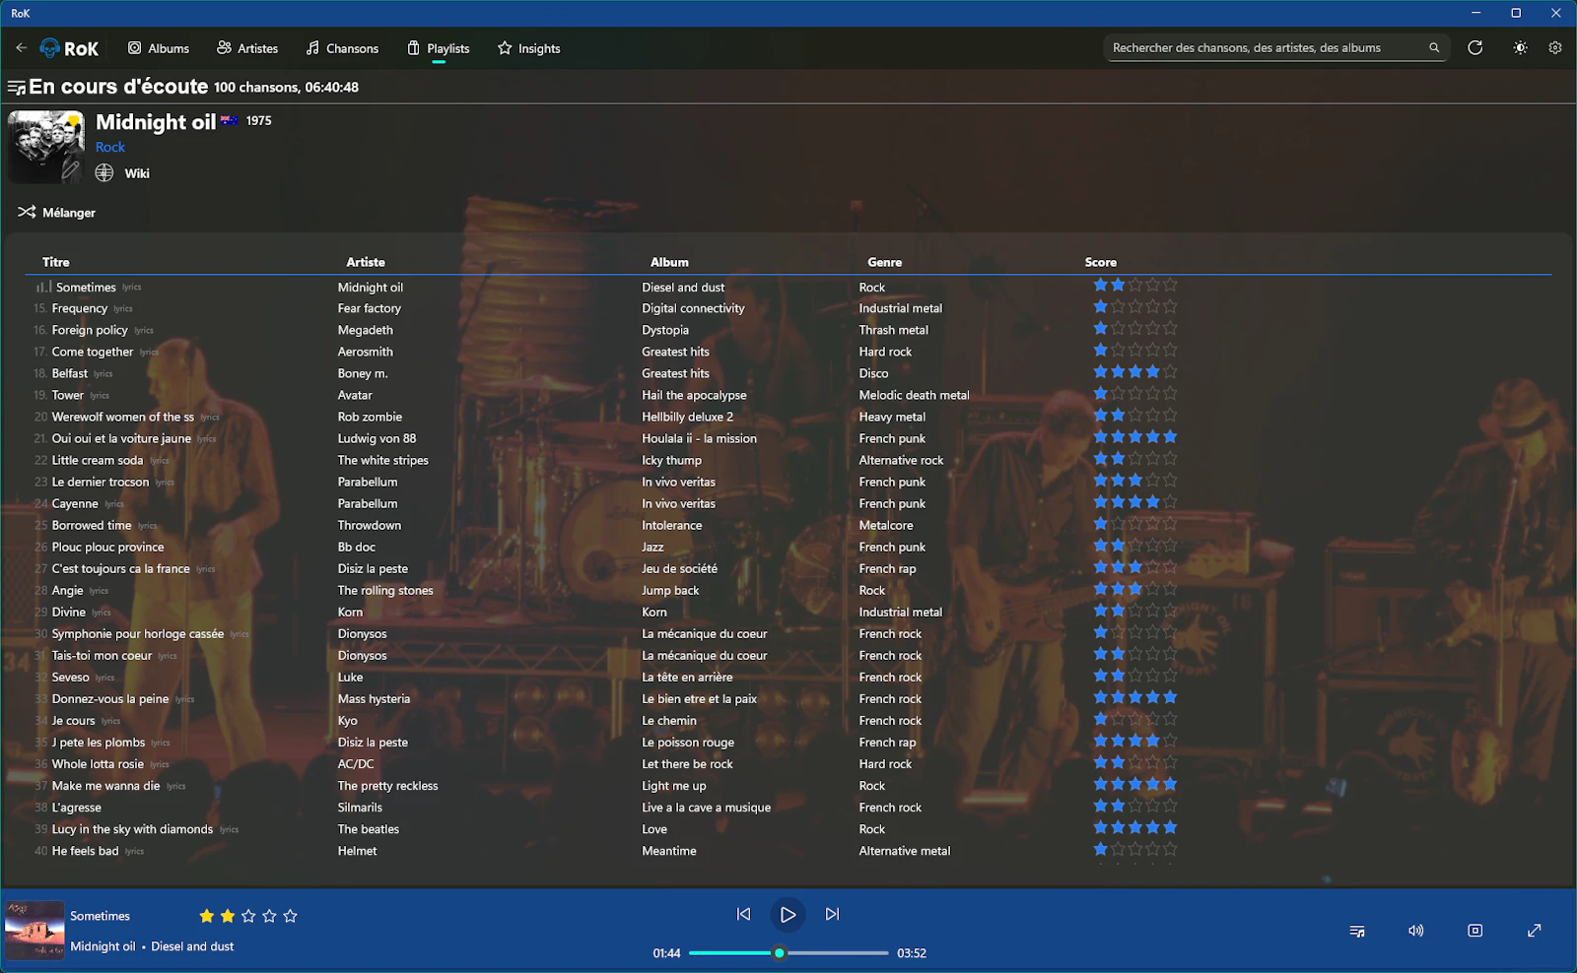
Task: Click Diesel and dust in player bar
Action: point(192,946)
